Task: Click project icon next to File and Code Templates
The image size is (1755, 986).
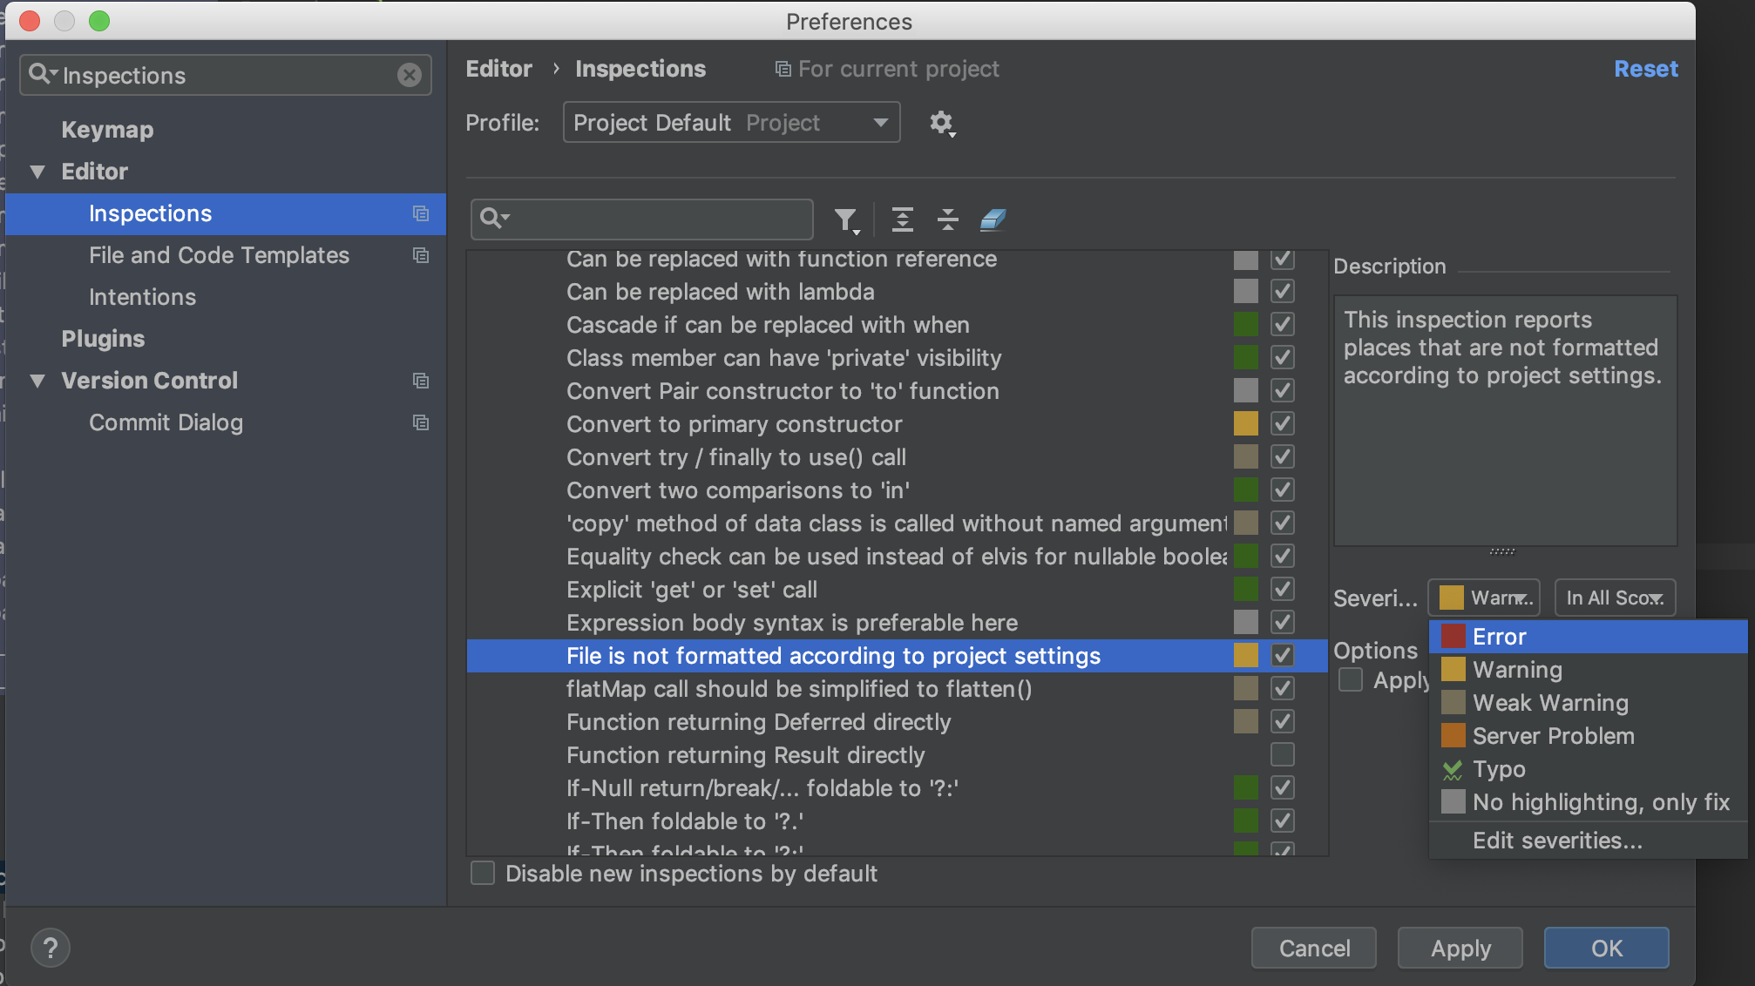Action: tap(421, 255)
